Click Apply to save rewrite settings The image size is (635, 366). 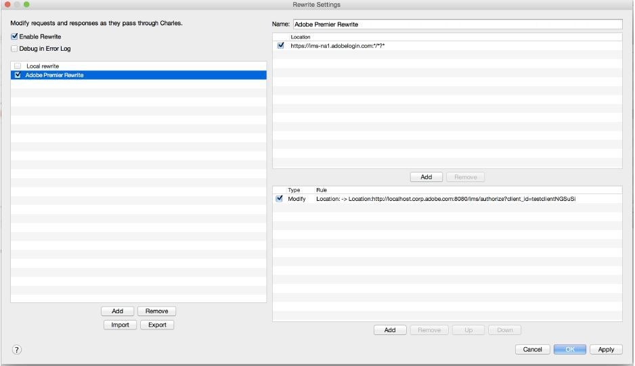[x=606, y=349]
